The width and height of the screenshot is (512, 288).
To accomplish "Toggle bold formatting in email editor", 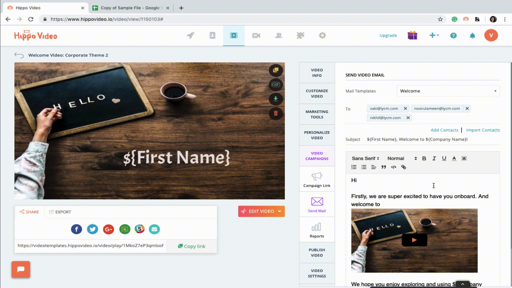I will point(424,158).
